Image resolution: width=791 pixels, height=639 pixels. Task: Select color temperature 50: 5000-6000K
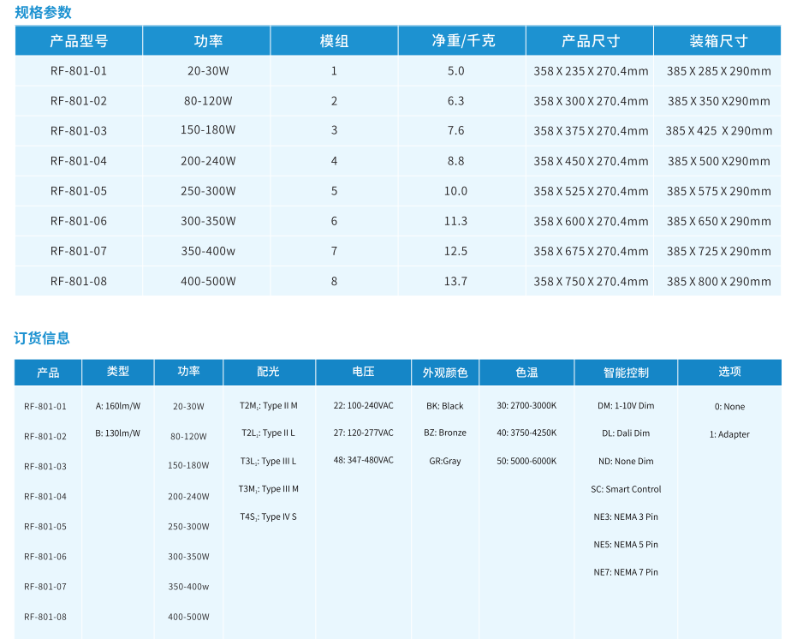pos(526,461)
